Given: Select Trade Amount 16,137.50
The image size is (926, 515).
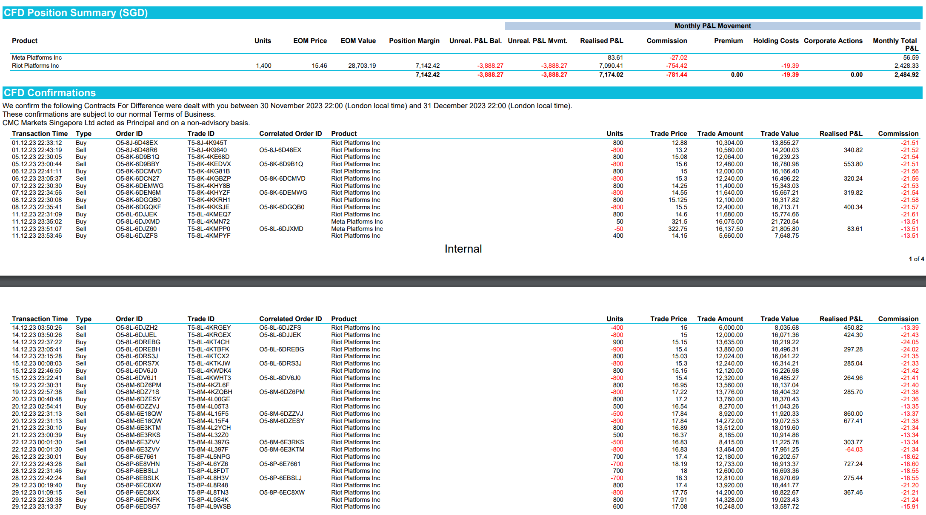Looking at the screenshot, I should [x=729, y=229].
